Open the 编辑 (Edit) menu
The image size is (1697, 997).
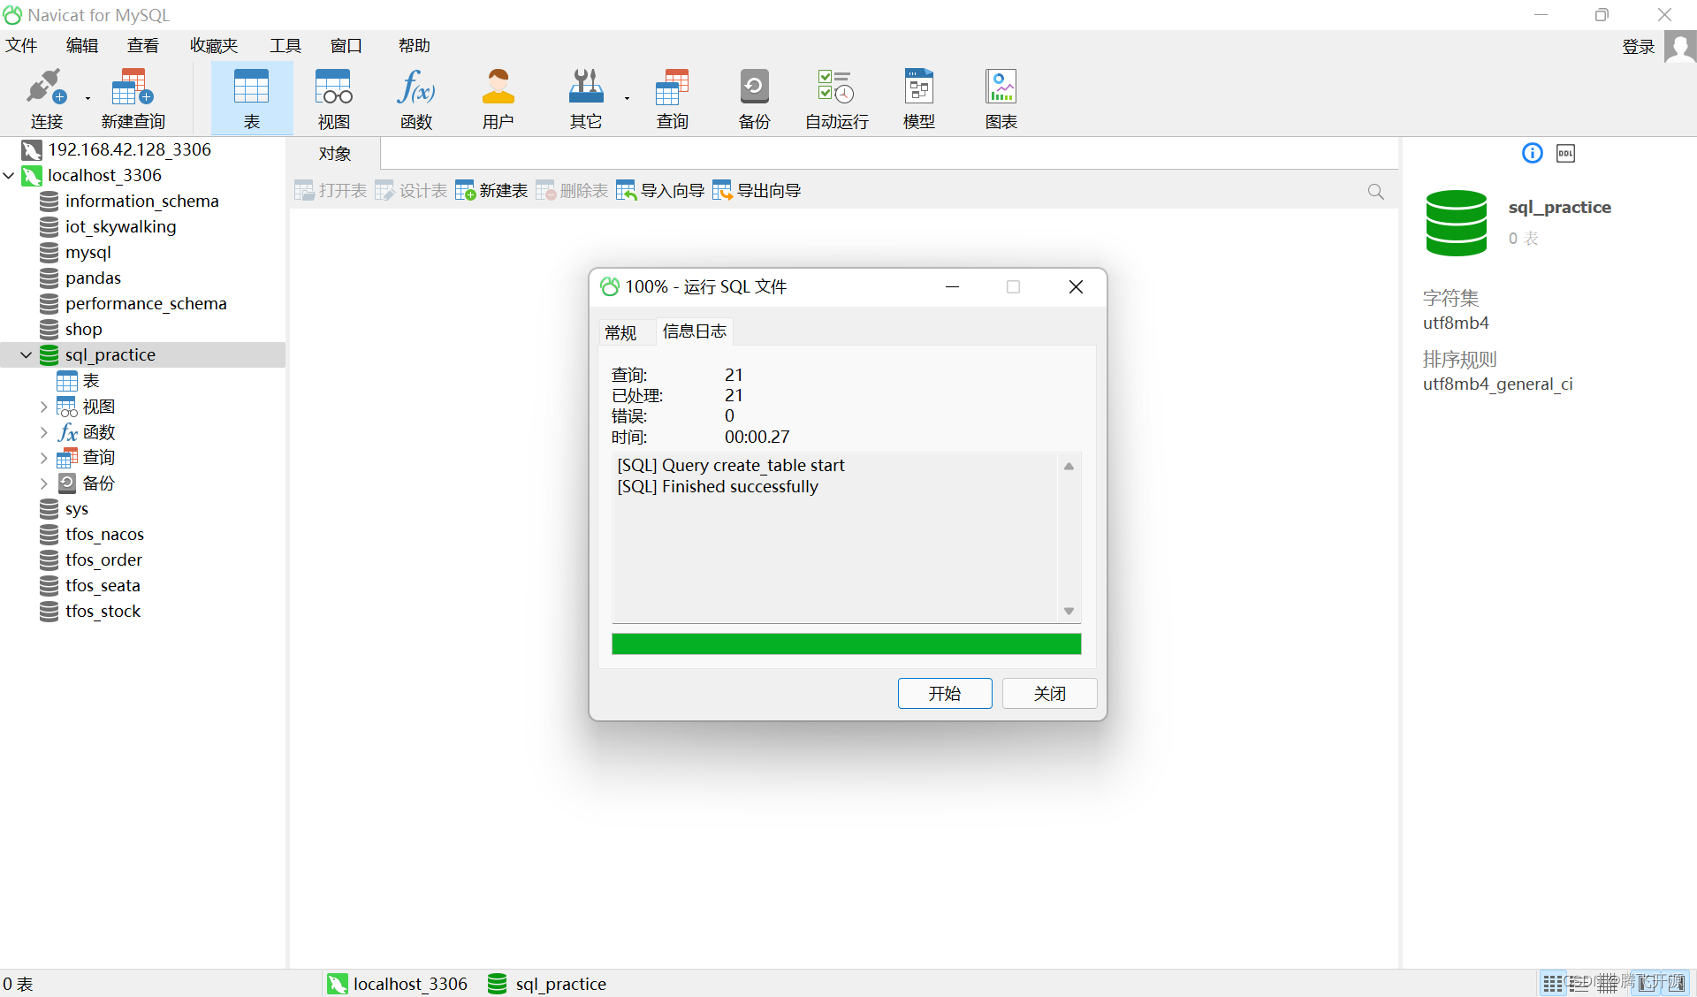point(82,46)
